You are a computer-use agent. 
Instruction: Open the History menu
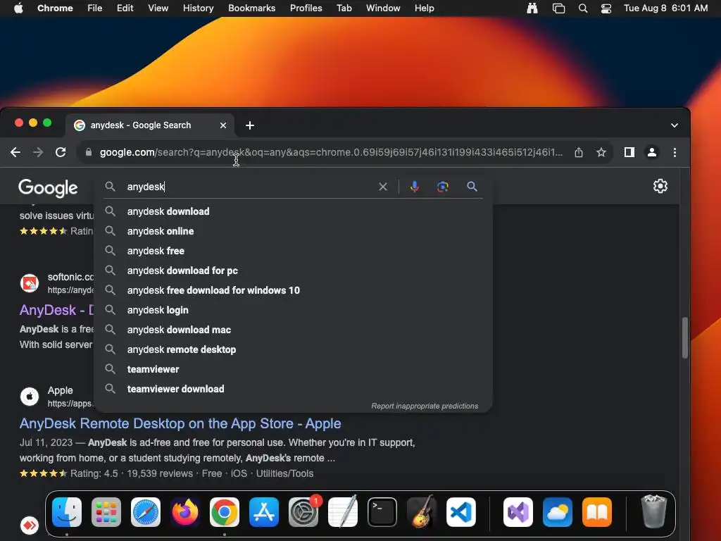(198, 8)
